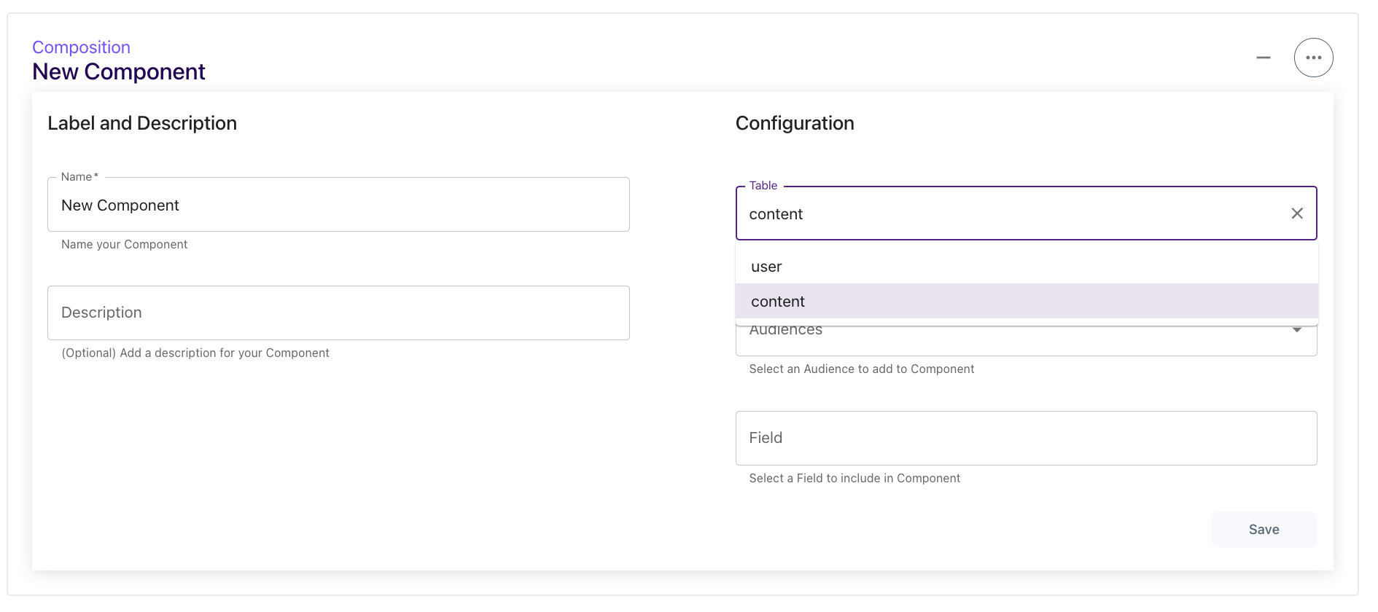Expand the Audiences dropdown arrow
The image size is (1378, 612).
click(x=1297, y=330)
